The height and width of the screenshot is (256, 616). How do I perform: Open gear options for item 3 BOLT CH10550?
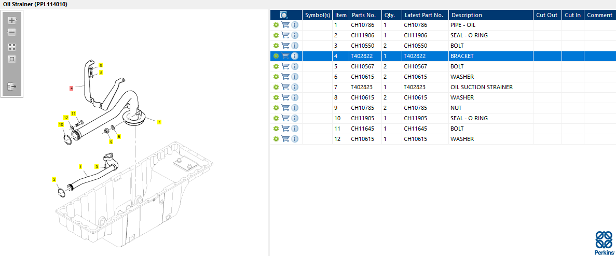coord(276,46)
